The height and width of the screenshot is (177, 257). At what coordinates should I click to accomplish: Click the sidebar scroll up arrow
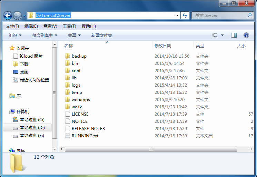pyautogui.click(x=55, y=44)
